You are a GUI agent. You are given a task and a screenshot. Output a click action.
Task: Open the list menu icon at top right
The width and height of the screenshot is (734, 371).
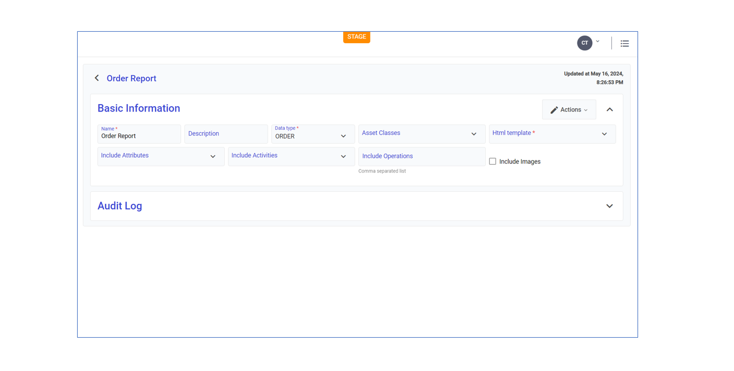(x=624, y=44)
